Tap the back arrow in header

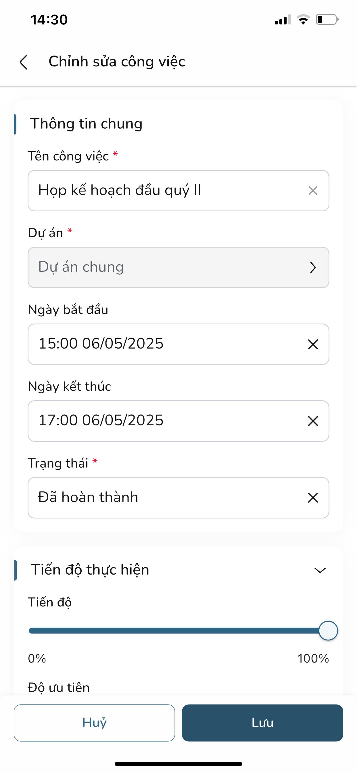coord(24,62)
